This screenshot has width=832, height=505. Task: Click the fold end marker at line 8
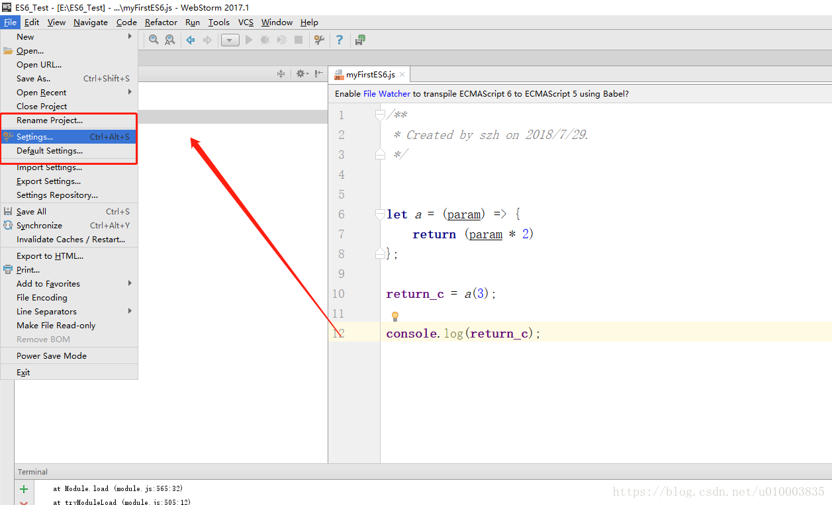click(380, 253)
